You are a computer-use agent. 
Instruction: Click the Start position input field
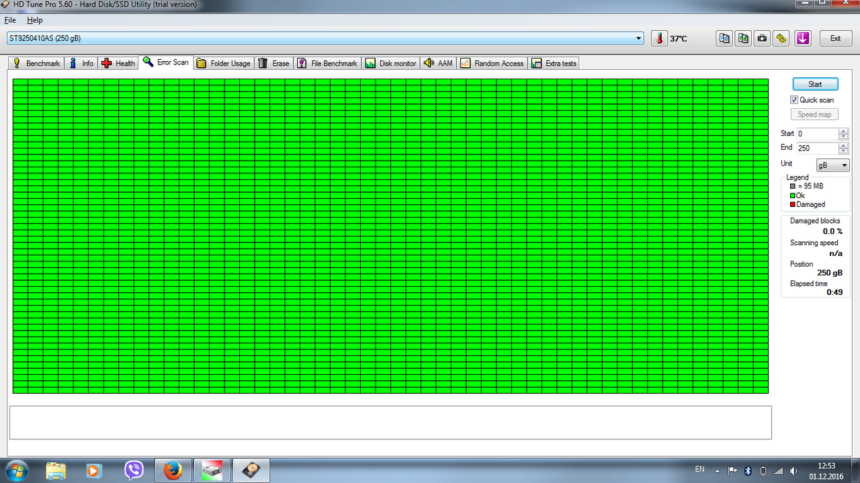coord(818,134)
